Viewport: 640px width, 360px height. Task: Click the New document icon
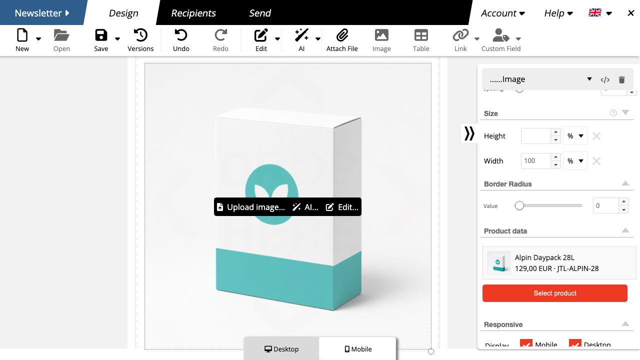(x=22, y=35)
